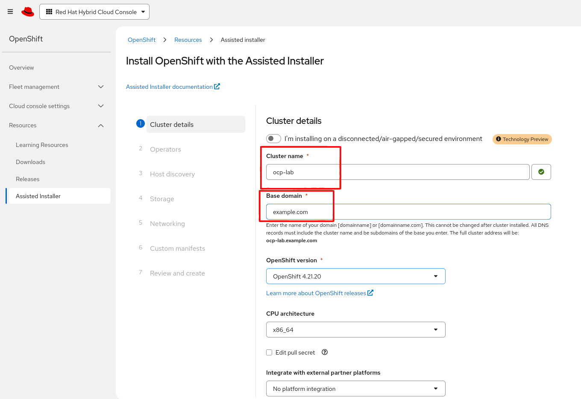Click the ocp-lab.example.com full cluster address
This screenshot has width=581, height=399.
pyautogui.click(x=291, y=241)
